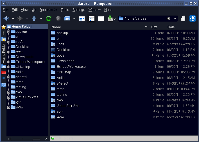This screenshot has width=199, height=142.
Task: Go to Home folder toolbar icon
Action: click(x=67, y=18)
